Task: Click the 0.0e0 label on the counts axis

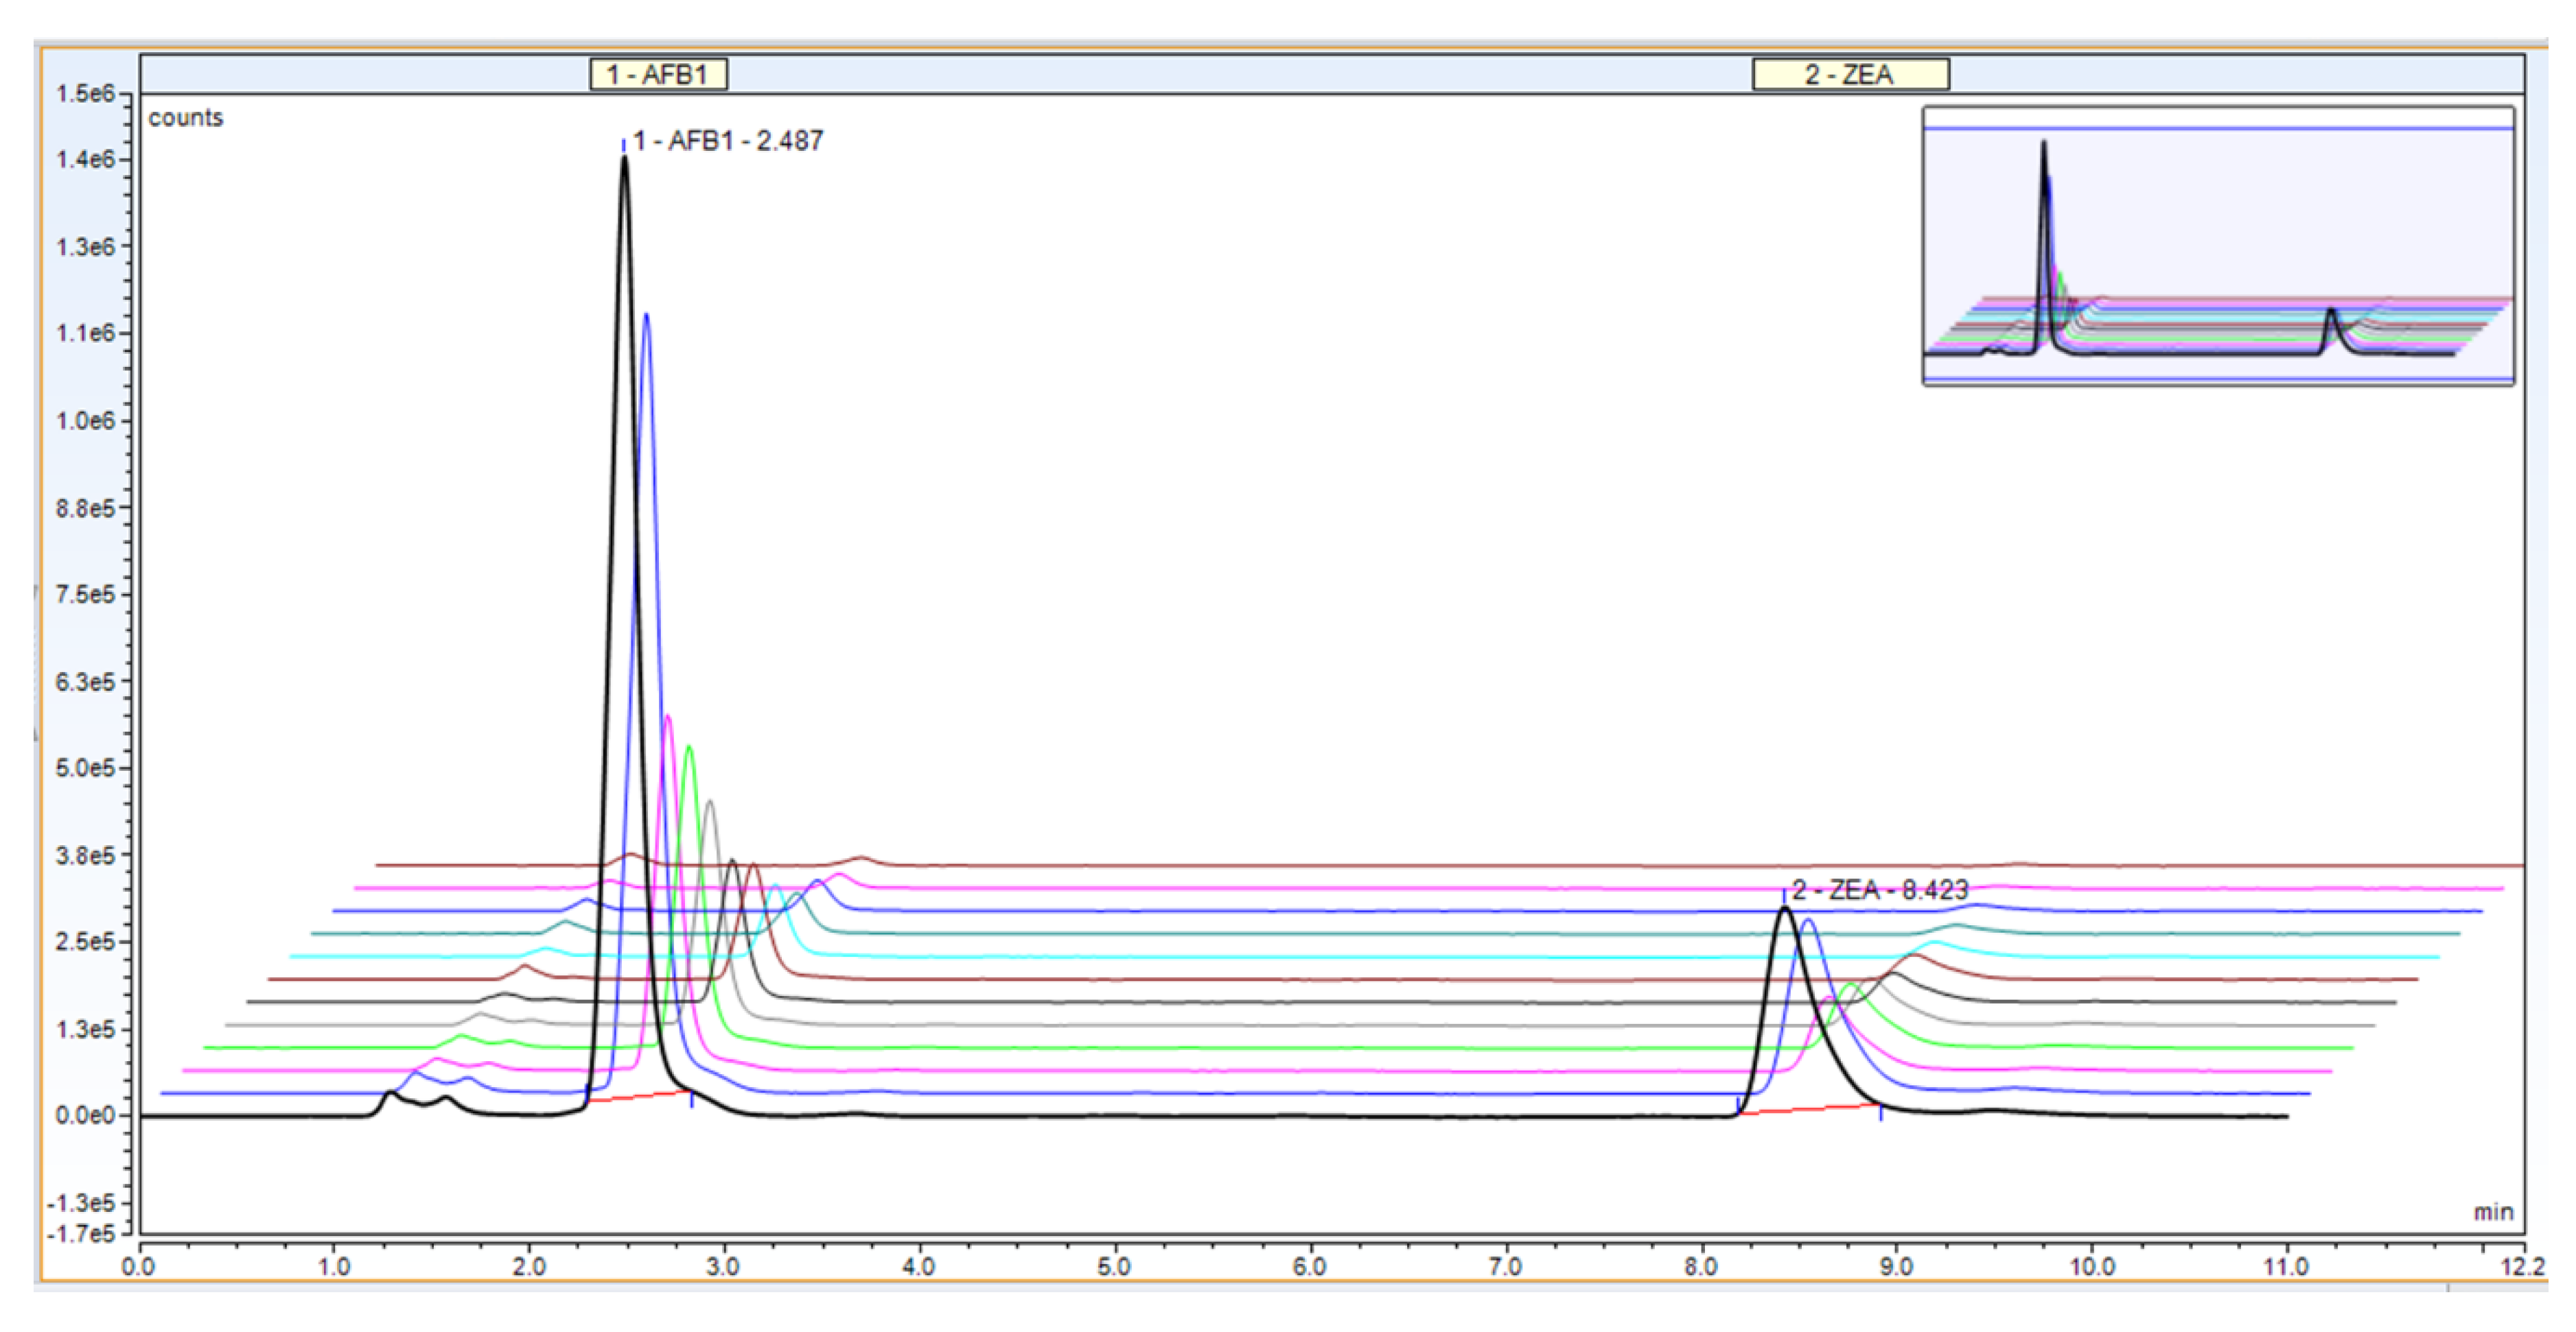Action: tap(85, 1115)
